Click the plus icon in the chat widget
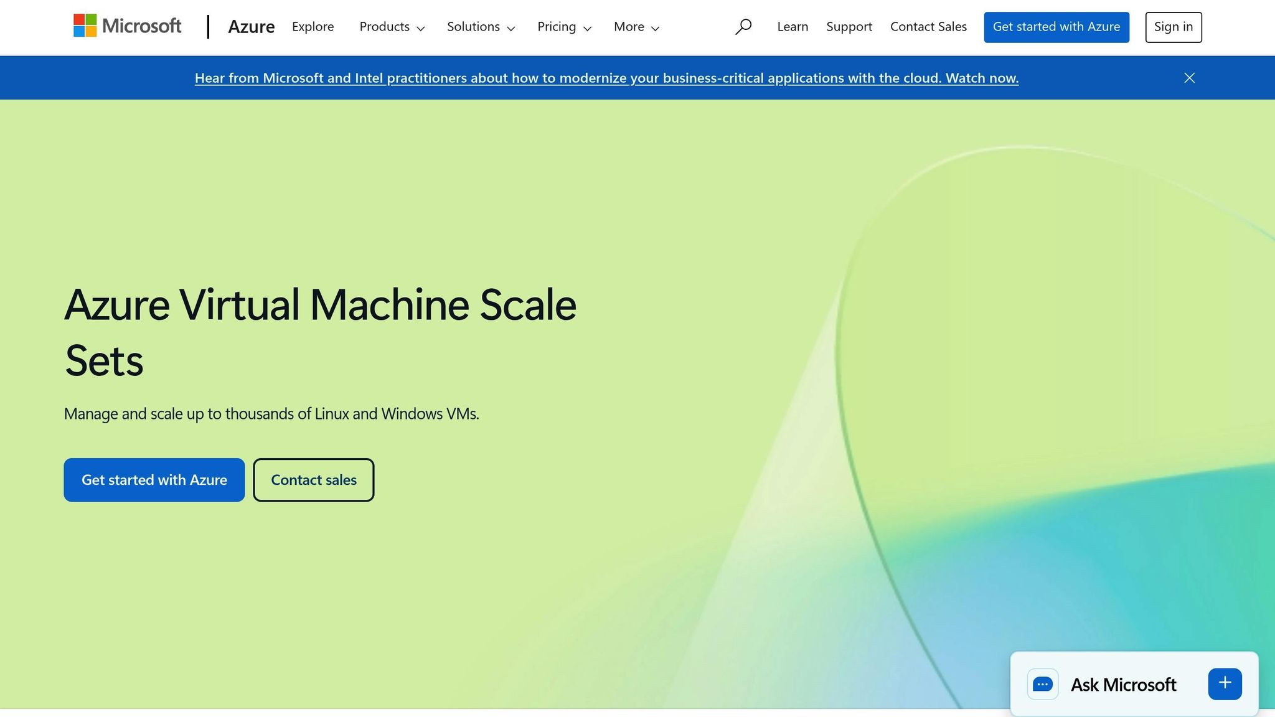The height and width of the screenshot is (717, 1275). 1224,683
